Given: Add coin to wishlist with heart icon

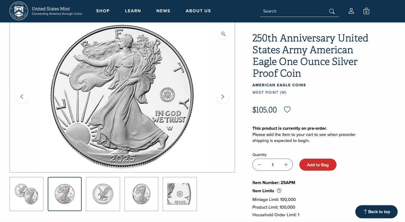Looking at the screenshot, I should tap(287, 109).
